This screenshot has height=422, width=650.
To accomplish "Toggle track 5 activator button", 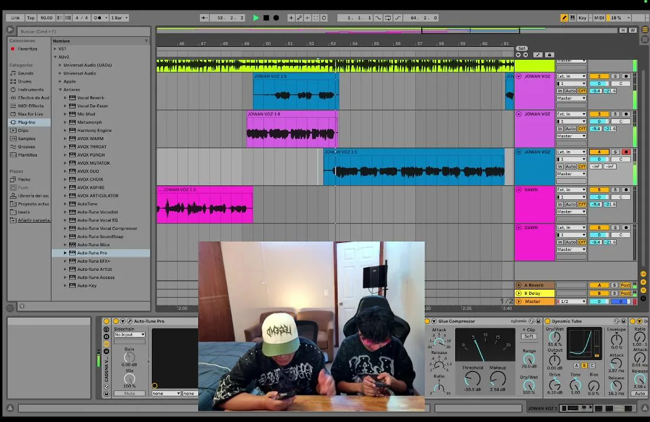I will click(x=598, y=190).
